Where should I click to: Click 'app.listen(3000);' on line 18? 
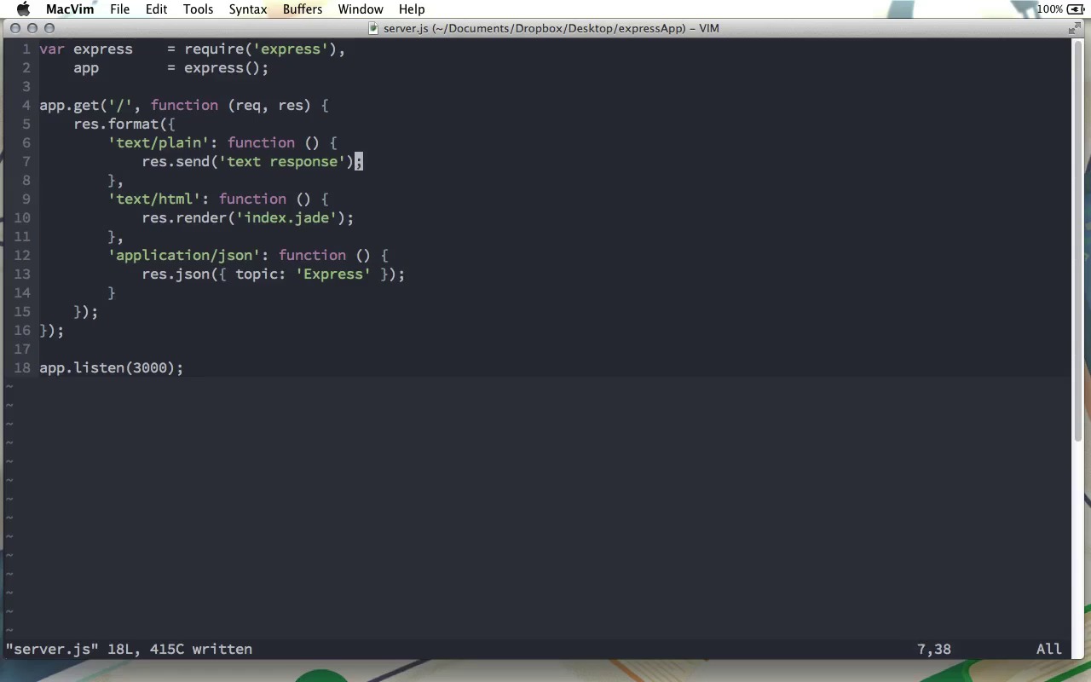point(112,368)
